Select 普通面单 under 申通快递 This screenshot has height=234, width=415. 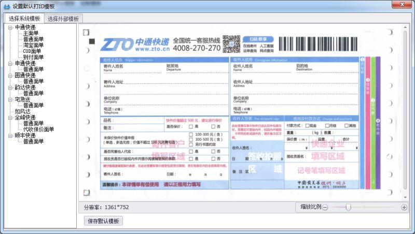click(33, 69)
